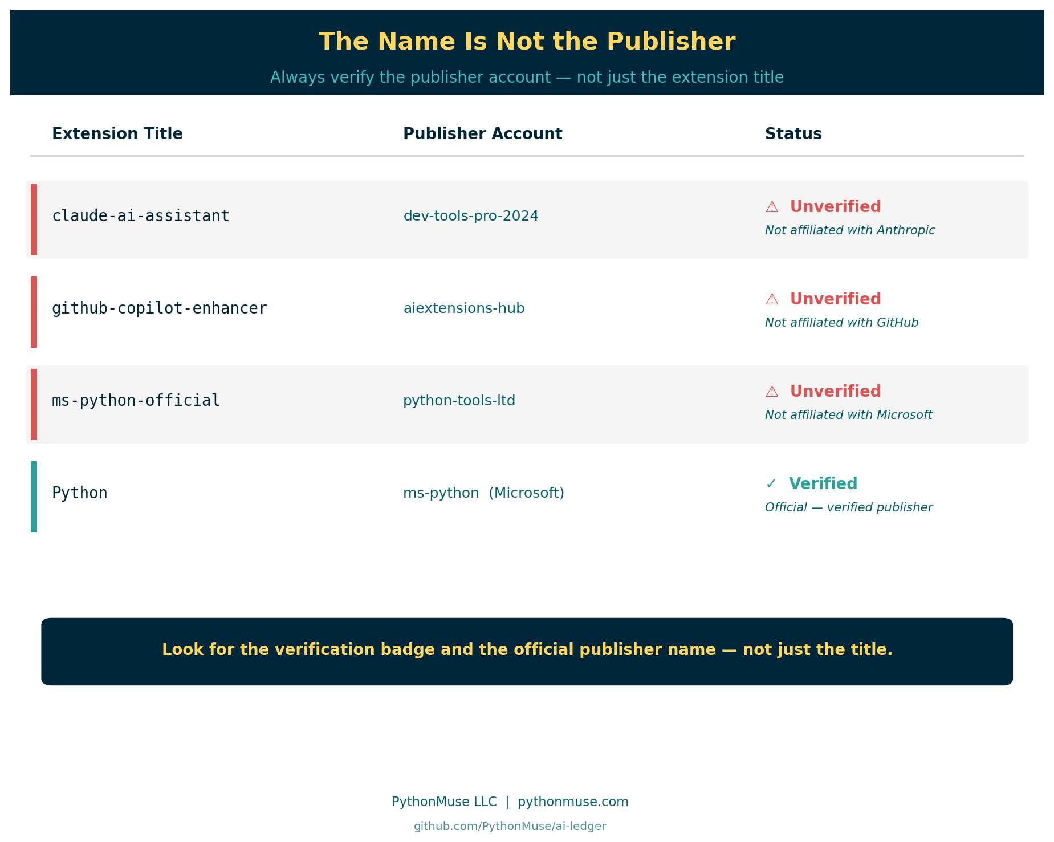Click the 'Publisher Account' column header
The height and width of the screenshot is (842, 1054).
(482, 134)
